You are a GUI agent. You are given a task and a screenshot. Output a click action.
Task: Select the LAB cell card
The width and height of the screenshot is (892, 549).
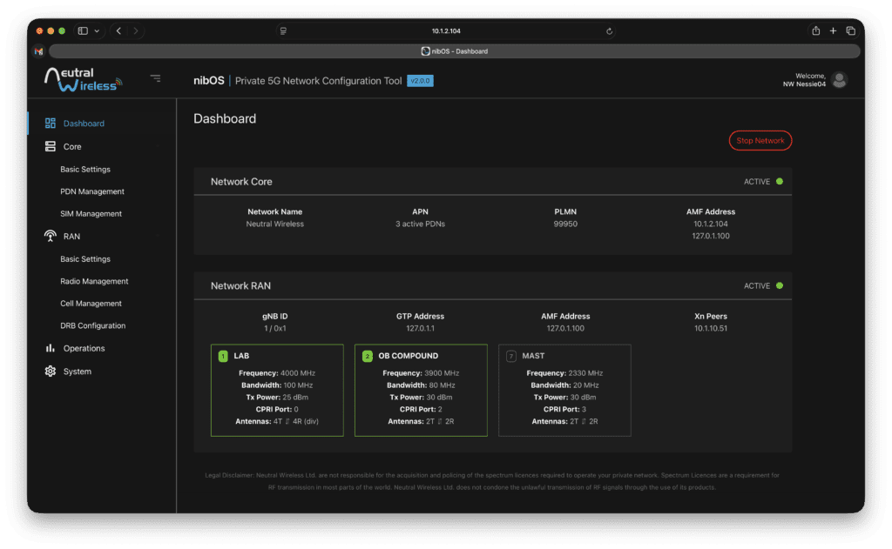tap(277, 390)
